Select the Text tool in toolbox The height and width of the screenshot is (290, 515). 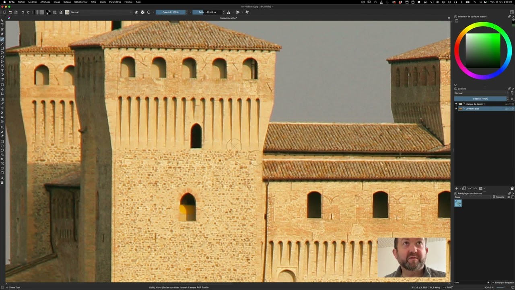pos(2,25)
